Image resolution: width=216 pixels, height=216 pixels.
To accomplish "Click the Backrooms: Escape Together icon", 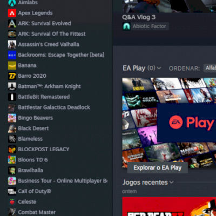I will click(12, 55).
